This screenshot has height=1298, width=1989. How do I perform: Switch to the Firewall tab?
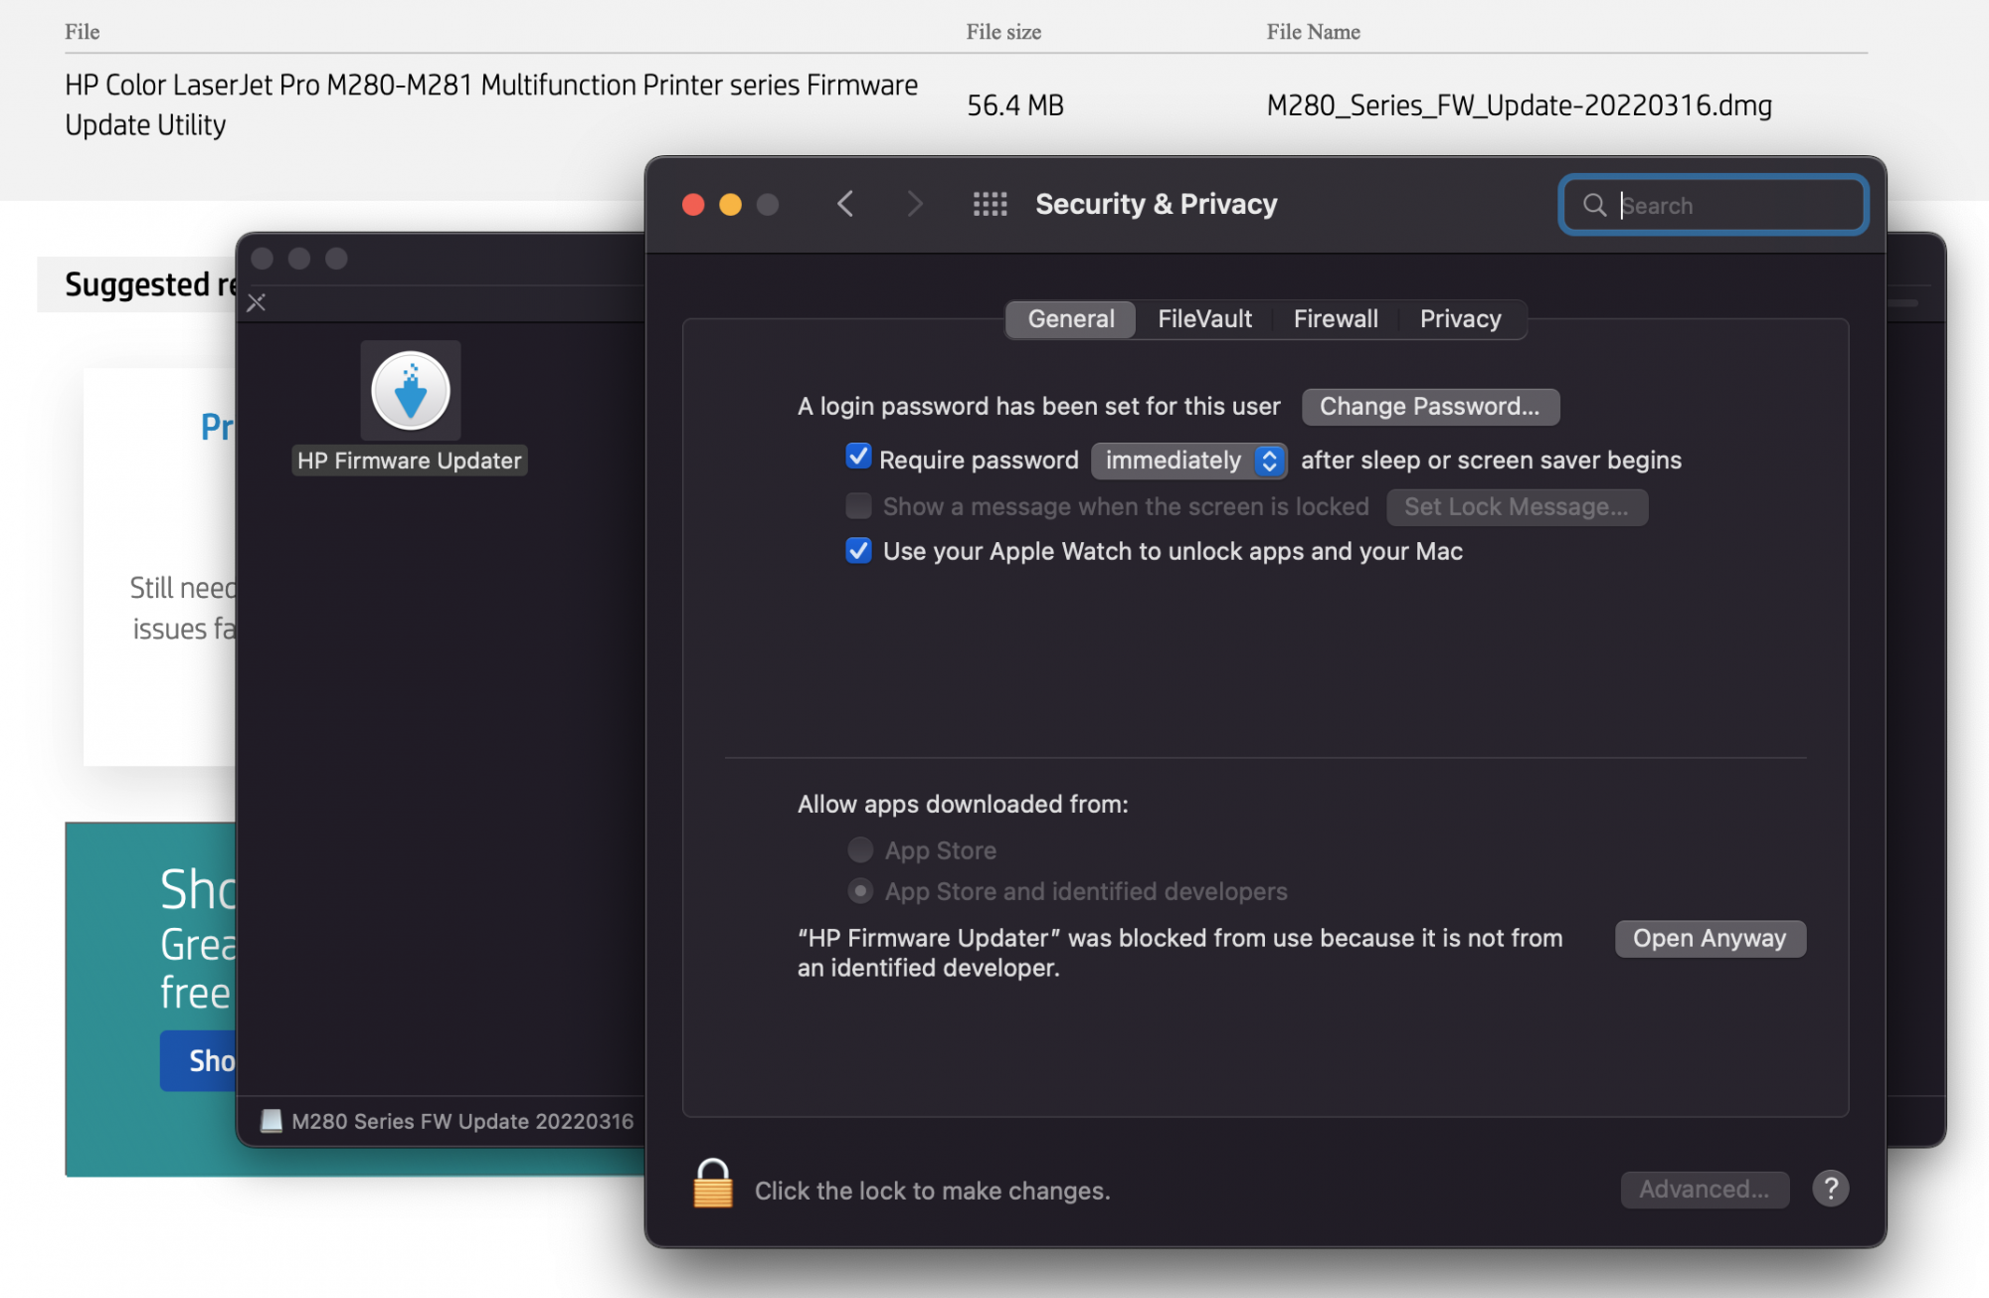(x=1336, y=319)
